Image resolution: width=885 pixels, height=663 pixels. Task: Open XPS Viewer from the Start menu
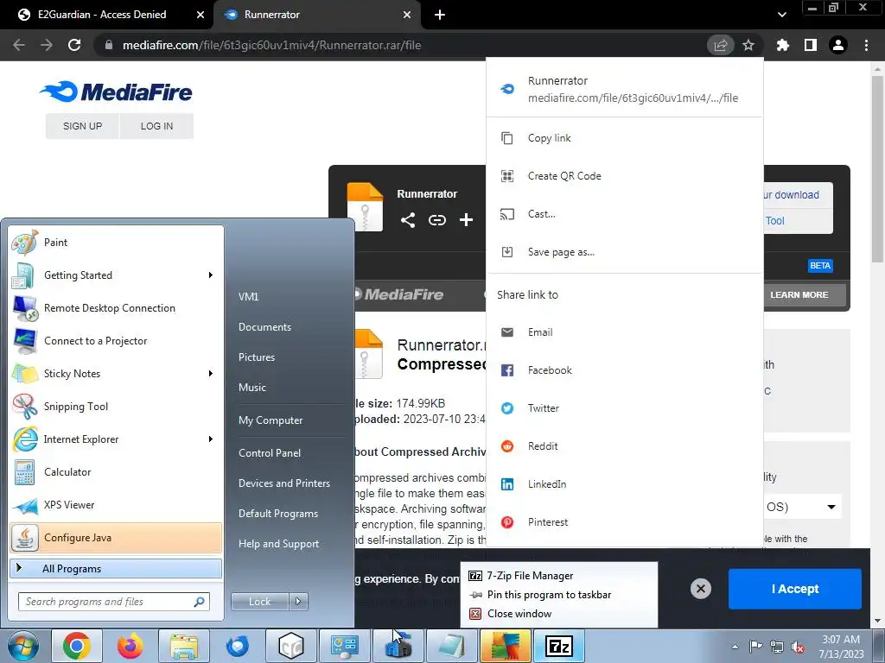[116, 504]
